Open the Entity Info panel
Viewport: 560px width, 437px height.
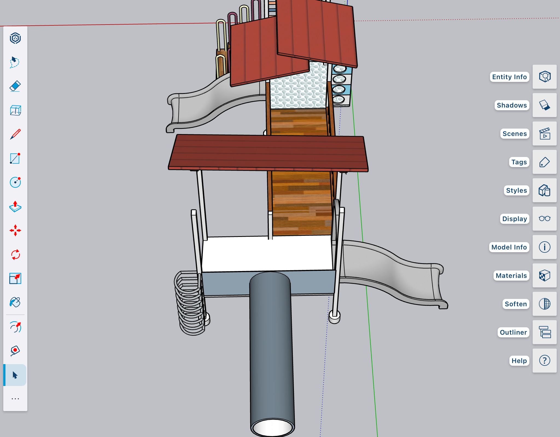tap(544, 77)
